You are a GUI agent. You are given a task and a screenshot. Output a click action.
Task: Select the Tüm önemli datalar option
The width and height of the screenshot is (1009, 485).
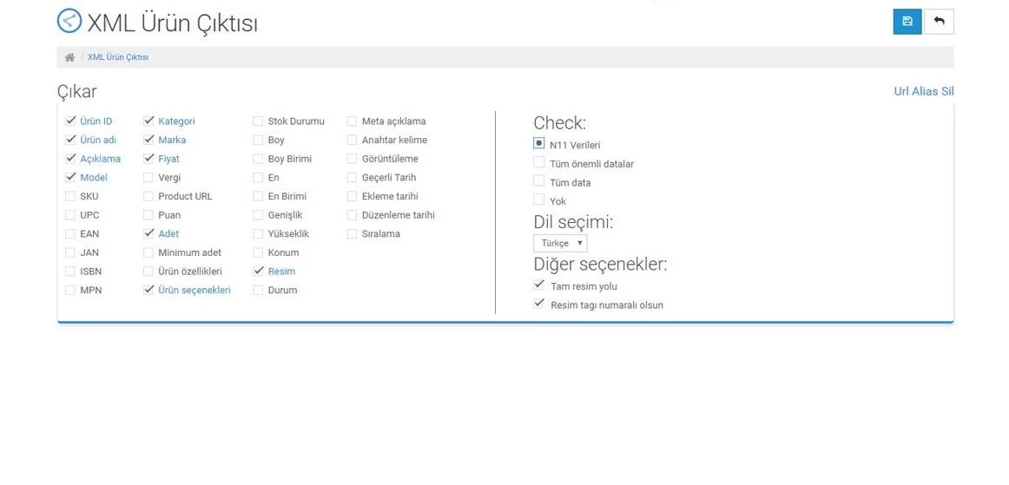(539, 163)
